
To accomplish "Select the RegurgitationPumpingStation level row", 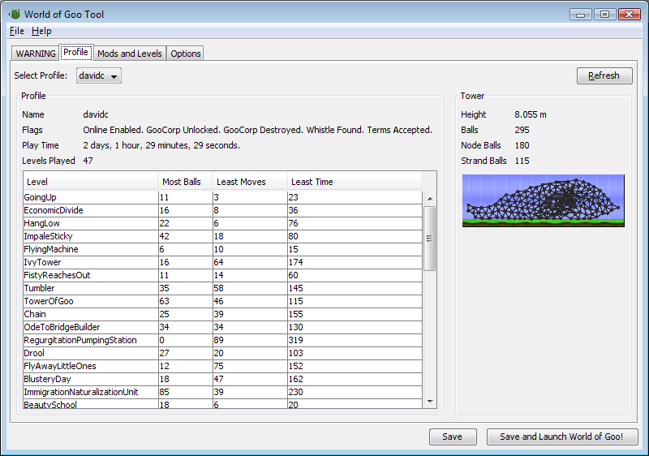I will pyautogui.click(x=222, y=340).
